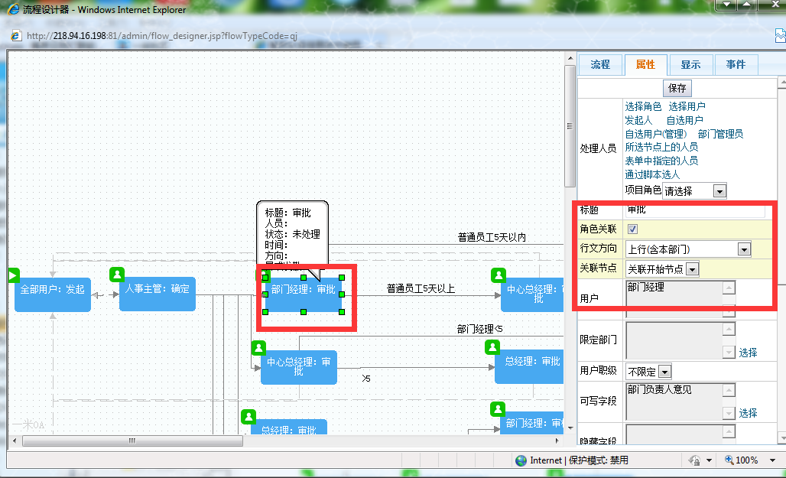Click the 表单中指定的人员 link

(661, 161)
